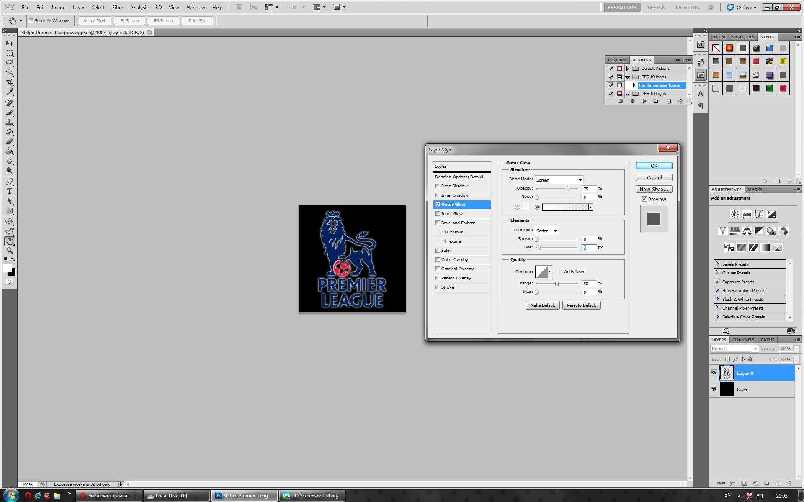Toggle Quick Mask mode icon
Image resolution: width=804 pixels, height=502 pixels.
coord(10,282)
